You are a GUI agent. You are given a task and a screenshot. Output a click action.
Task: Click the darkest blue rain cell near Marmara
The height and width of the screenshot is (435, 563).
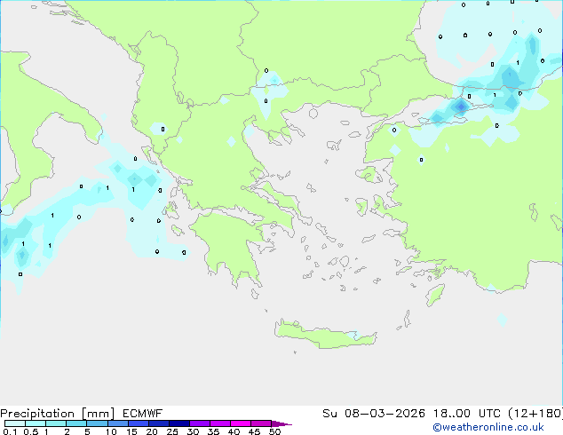(460, 107)
